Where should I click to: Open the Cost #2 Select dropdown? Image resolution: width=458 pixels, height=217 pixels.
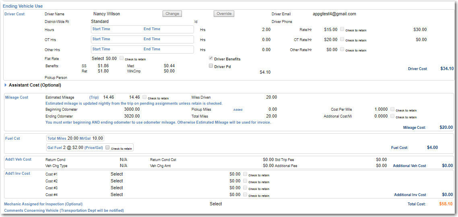pos(117,181)
